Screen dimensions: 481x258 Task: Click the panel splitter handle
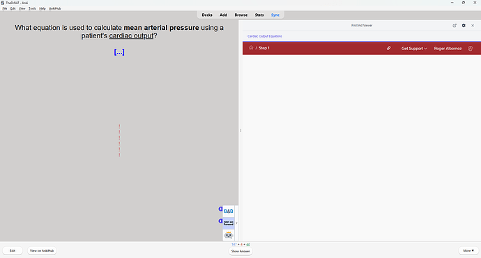coord(240,130)
